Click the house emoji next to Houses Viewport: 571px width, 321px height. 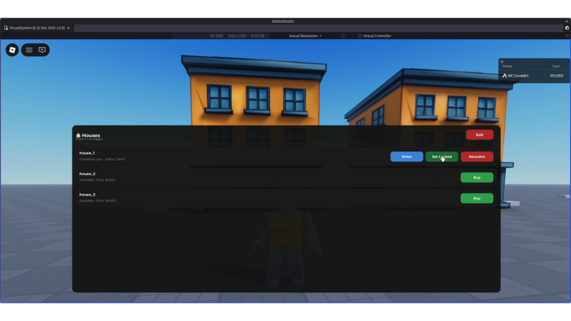coord(78,135)
